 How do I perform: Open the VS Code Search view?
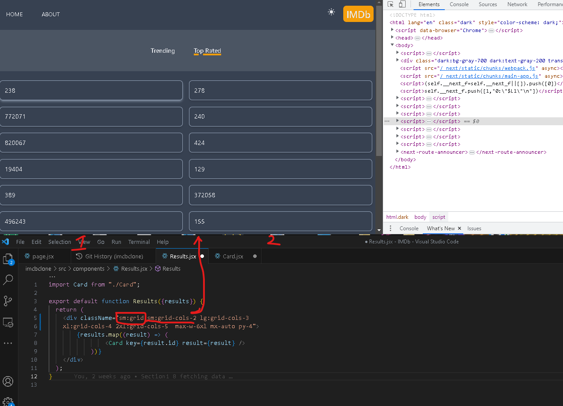pos(8,279)
